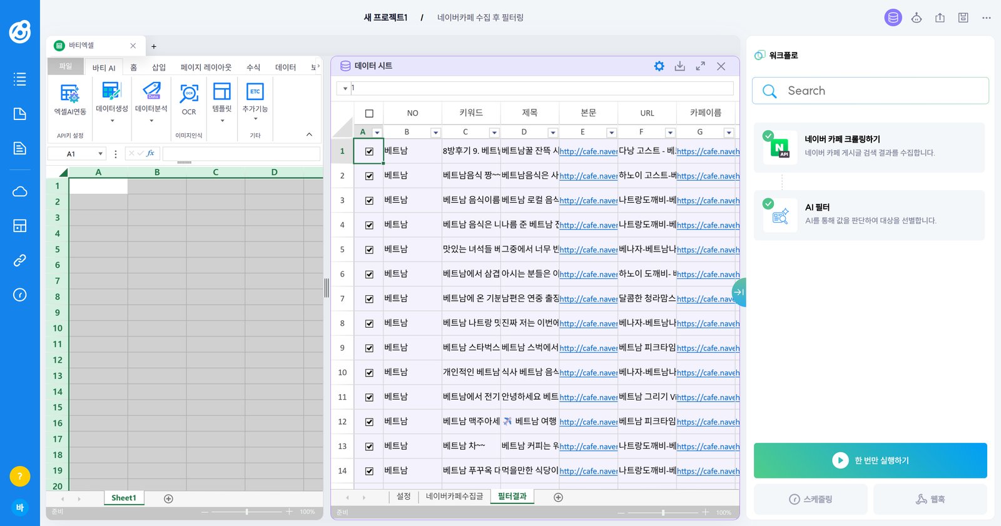The image size is (1001, 526).
Task: Click the 데이터생성 ribbon button
Action: [112, 101]
